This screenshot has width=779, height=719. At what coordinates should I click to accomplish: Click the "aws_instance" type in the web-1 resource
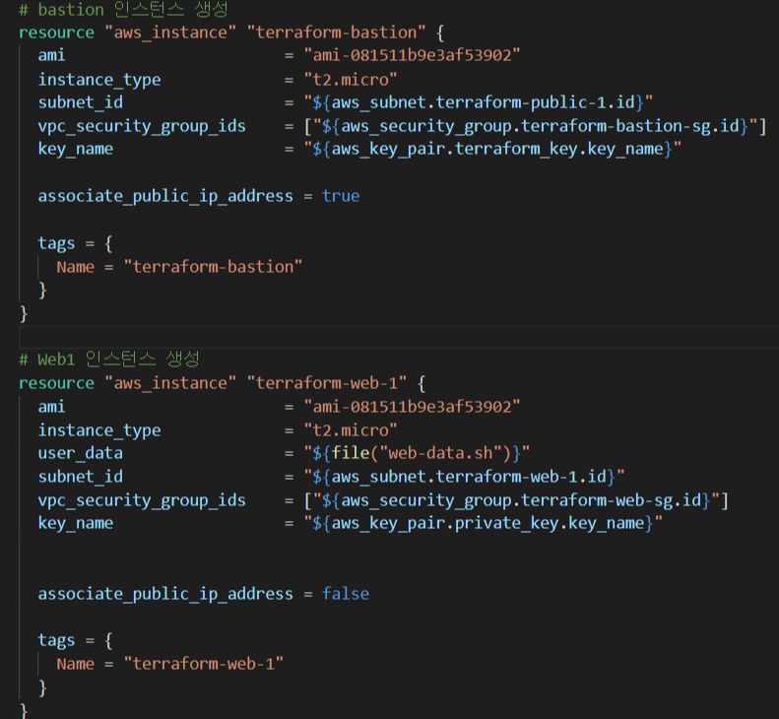[170, 383]
